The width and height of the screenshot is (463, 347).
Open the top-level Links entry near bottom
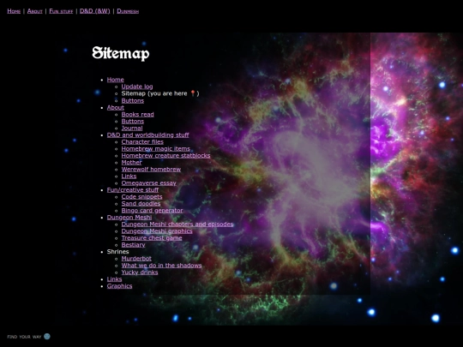[115, 279]
